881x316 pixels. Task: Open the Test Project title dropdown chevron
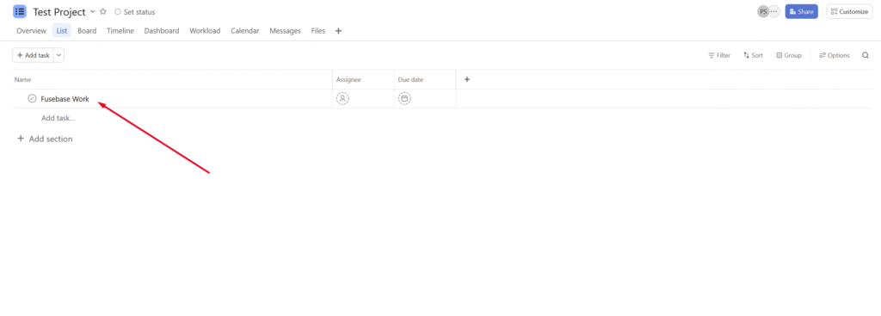tap(92, 12)
